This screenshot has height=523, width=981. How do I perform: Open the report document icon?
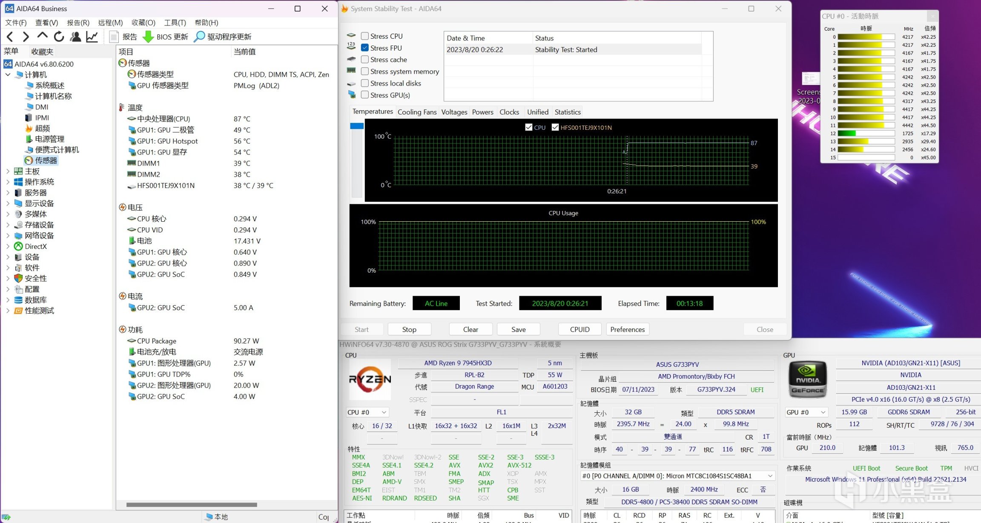pos(114,37)
